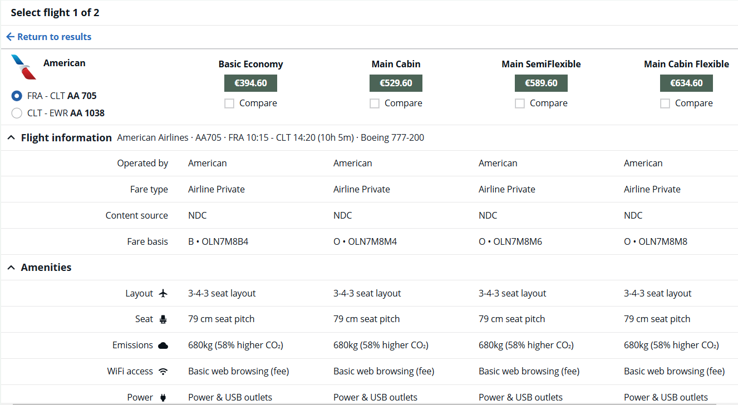Click the American carrier name
Screen dimensions: 738x405
pyautogui.click(x=65, y=63)
